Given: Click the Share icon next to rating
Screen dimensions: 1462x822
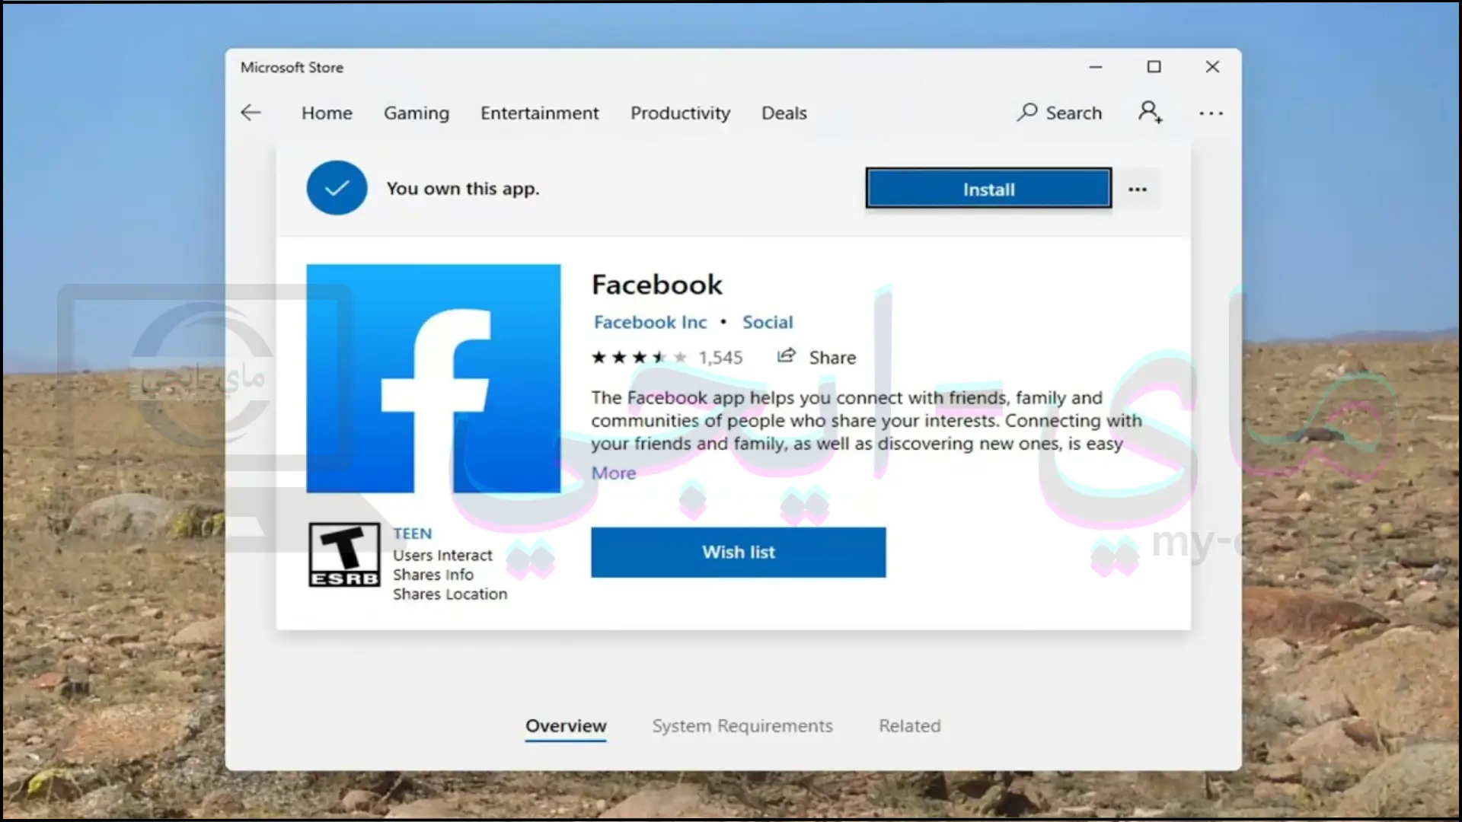Looking at the screenshot, I should (788, 356).
